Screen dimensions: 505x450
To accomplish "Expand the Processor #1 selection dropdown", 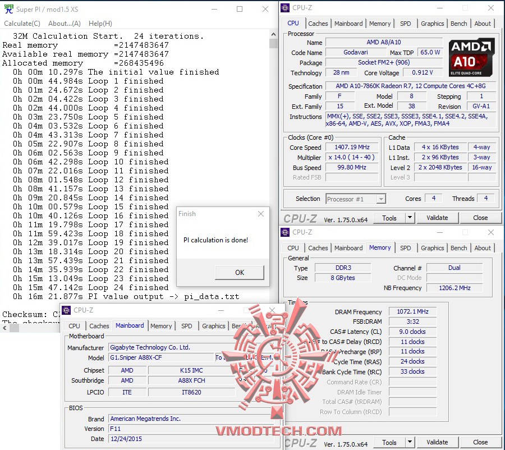I will click(381, 199).
